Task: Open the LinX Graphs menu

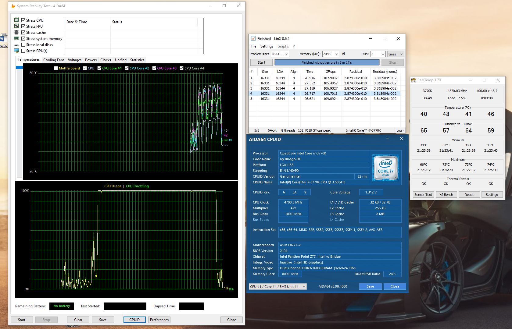Action: click(283, 46)
